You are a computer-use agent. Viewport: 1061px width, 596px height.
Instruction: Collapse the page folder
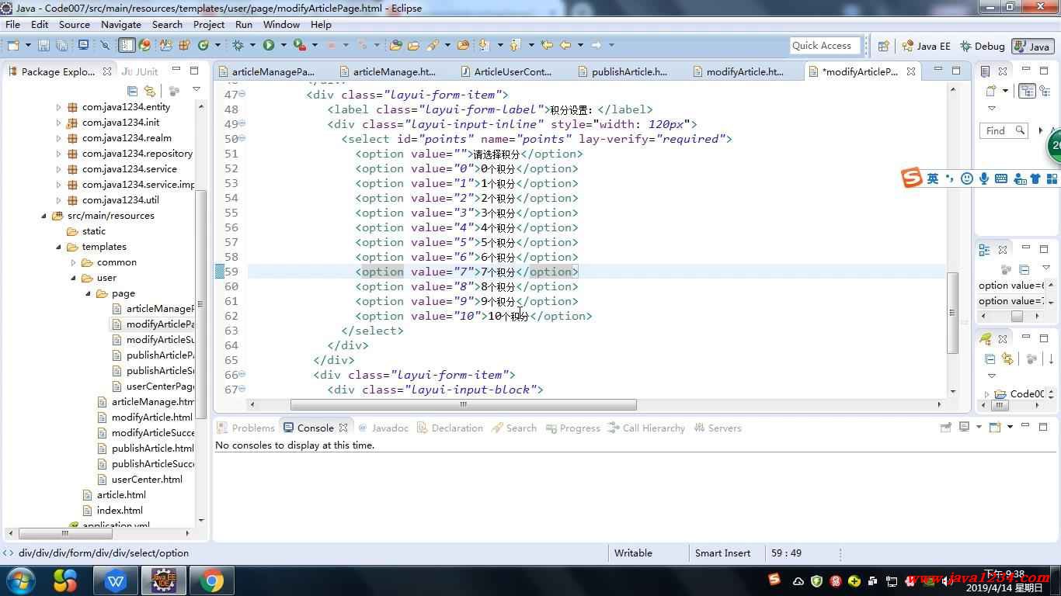coord(88,293)
